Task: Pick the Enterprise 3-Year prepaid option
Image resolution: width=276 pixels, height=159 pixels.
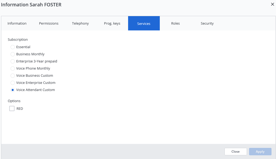Action: 13,61
